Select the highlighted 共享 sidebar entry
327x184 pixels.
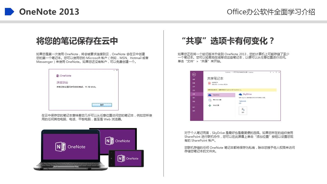tap(194, 94)
